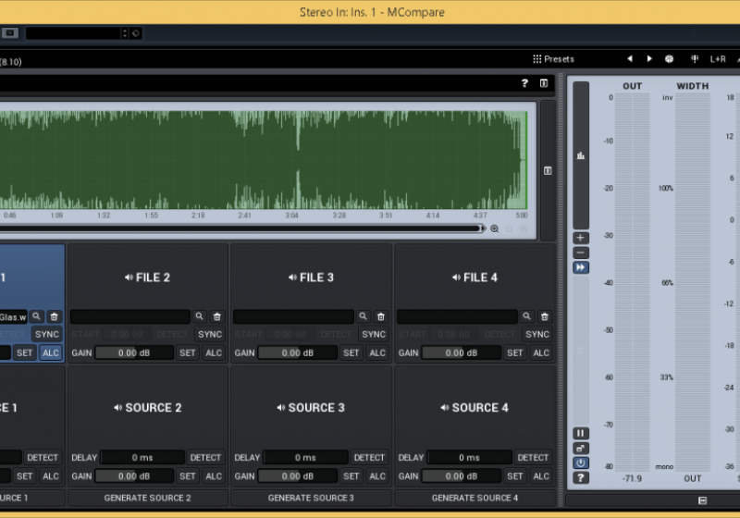Open the Presets menu
Screen dimensions: 740x518
tap(553, 58)
